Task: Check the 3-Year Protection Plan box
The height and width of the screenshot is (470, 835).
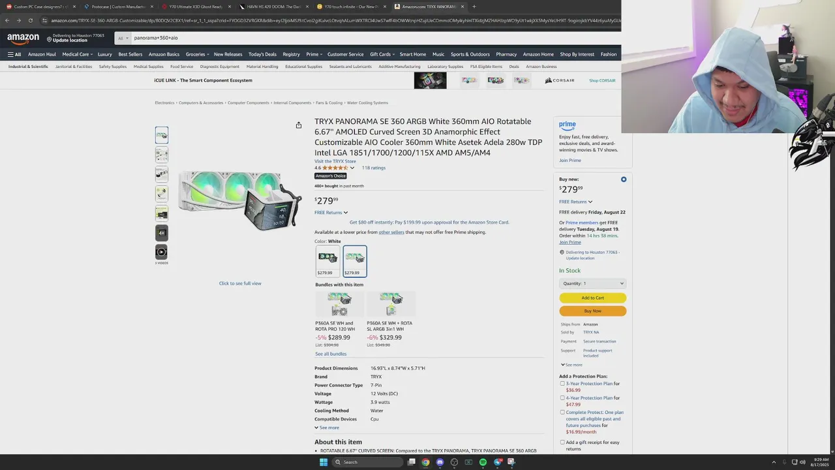Action: tap(562, 384)
